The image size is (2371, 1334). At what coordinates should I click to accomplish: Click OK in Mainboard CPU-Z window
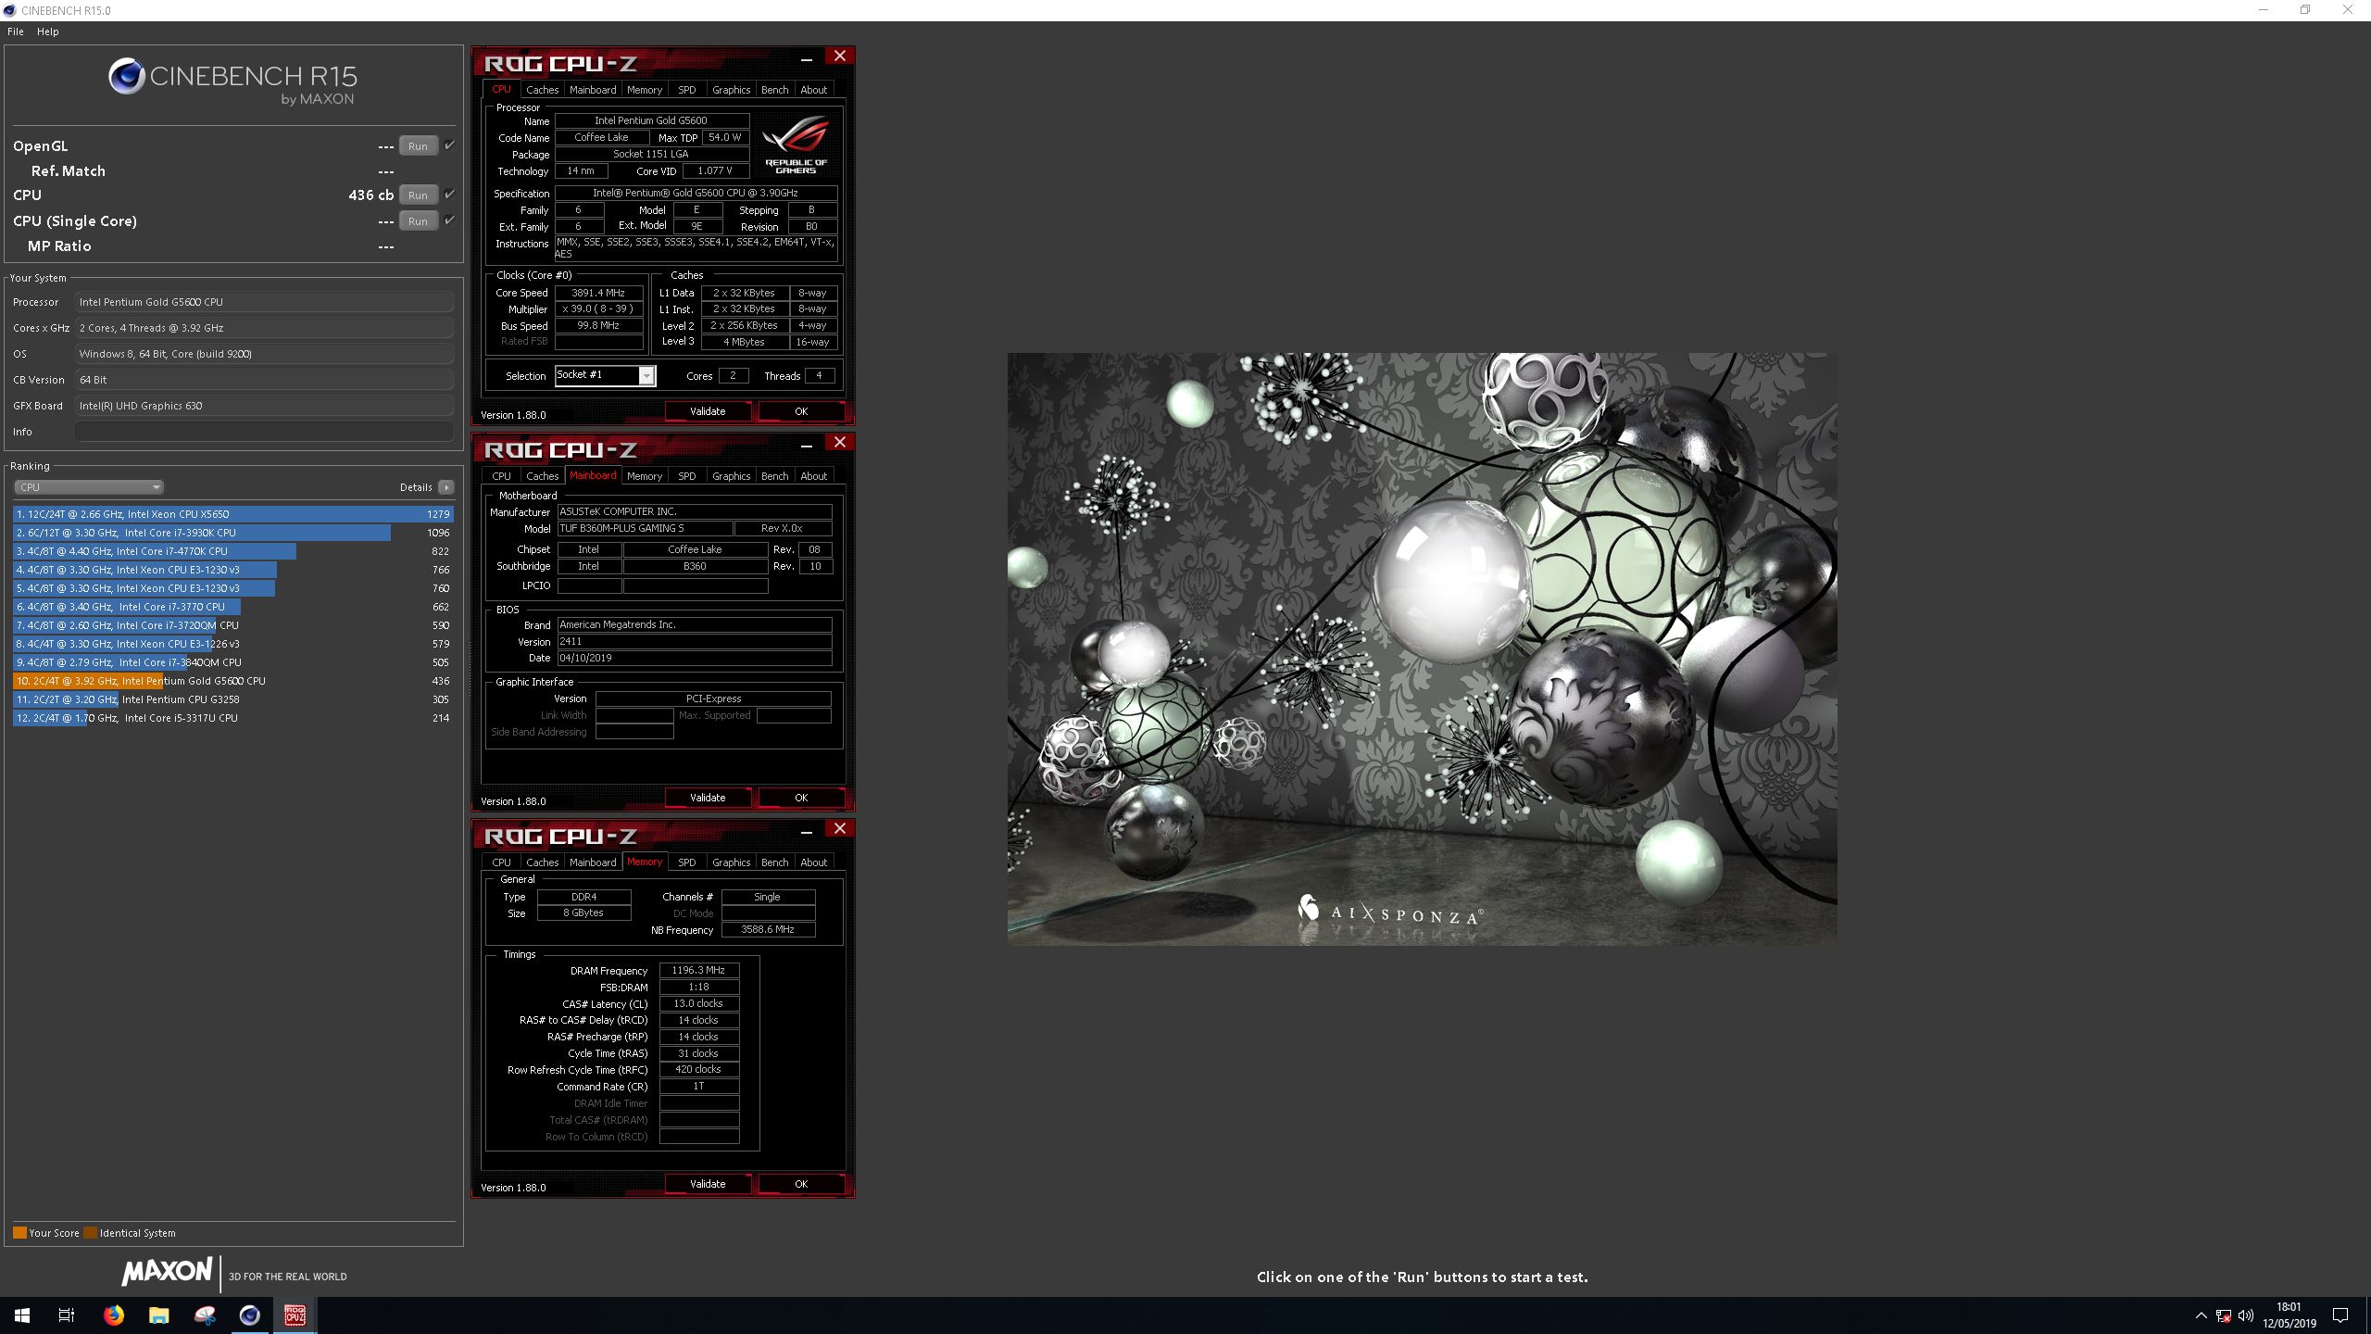click(801, 798)
